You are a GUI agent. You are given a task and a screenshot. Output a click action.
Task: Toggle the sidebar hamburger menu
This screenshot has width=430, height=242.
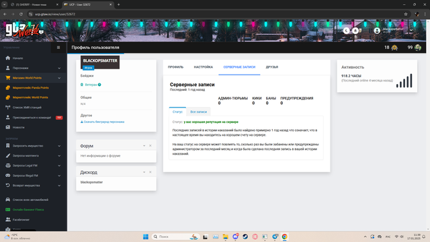coord(58,48)
